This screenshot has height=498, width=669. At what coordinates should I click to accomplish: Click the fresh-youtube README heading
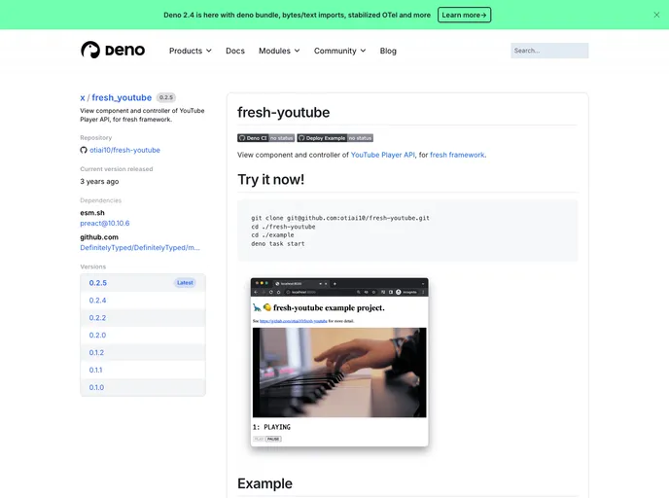click(x=283, y=112)
